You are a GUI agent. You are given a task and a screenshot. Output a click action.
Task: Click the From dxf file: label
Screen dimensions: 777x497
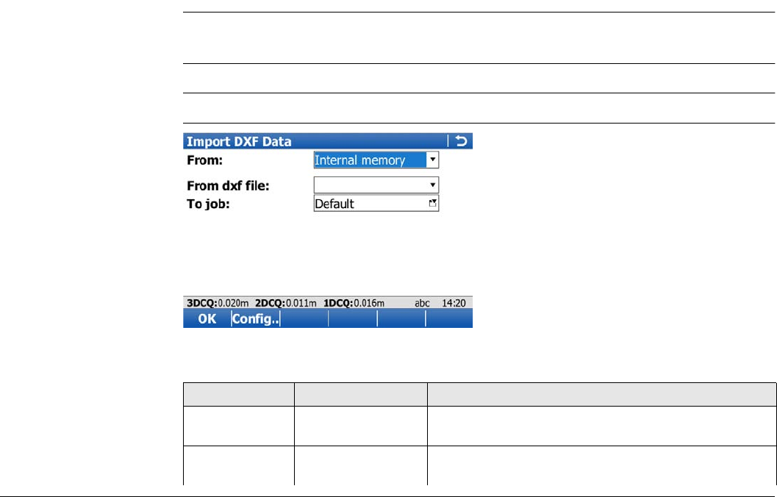pyautogui.click(x=228, y=186)
